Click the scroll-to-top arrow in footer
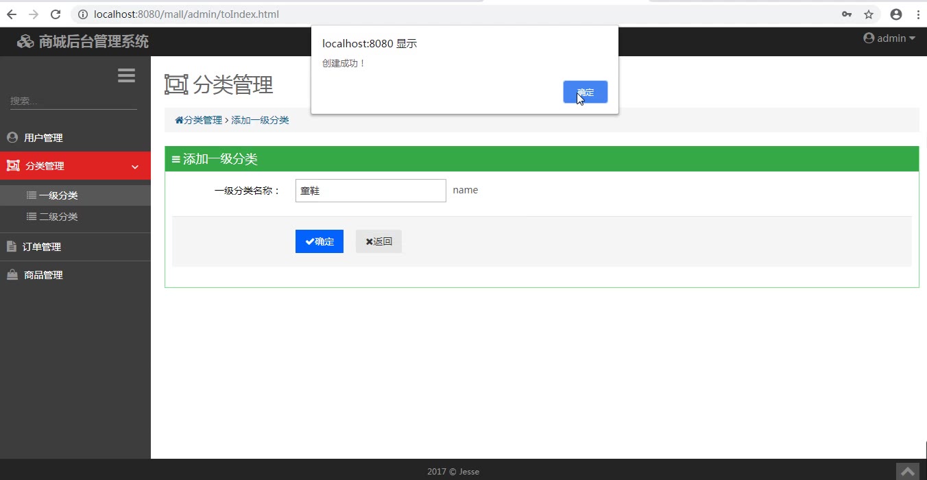The height and width of the screenshot is (480, 927). [x=908, y=472]
